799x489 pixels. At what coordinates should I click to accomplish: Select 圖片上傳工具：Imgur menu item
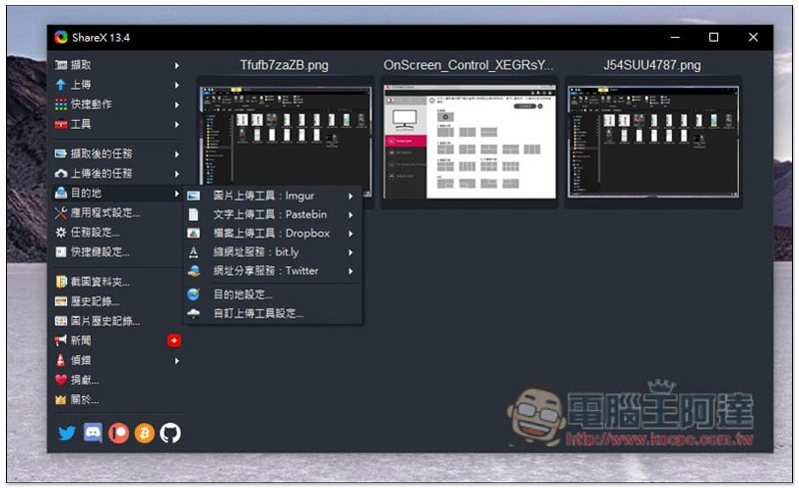click(273, 197)
